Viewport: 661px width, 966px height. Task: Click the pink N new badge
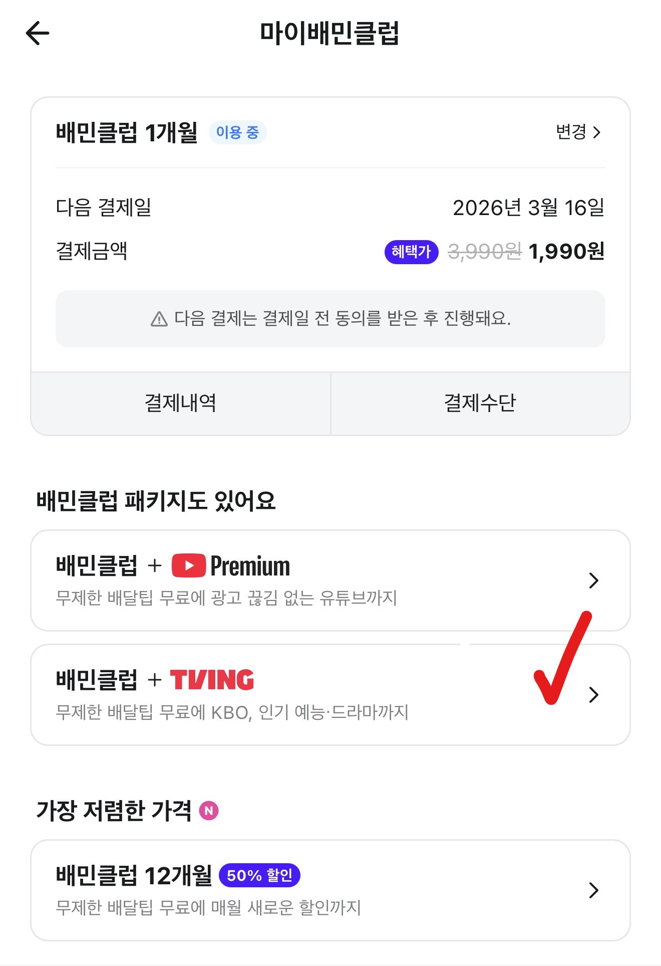(209, 811)
